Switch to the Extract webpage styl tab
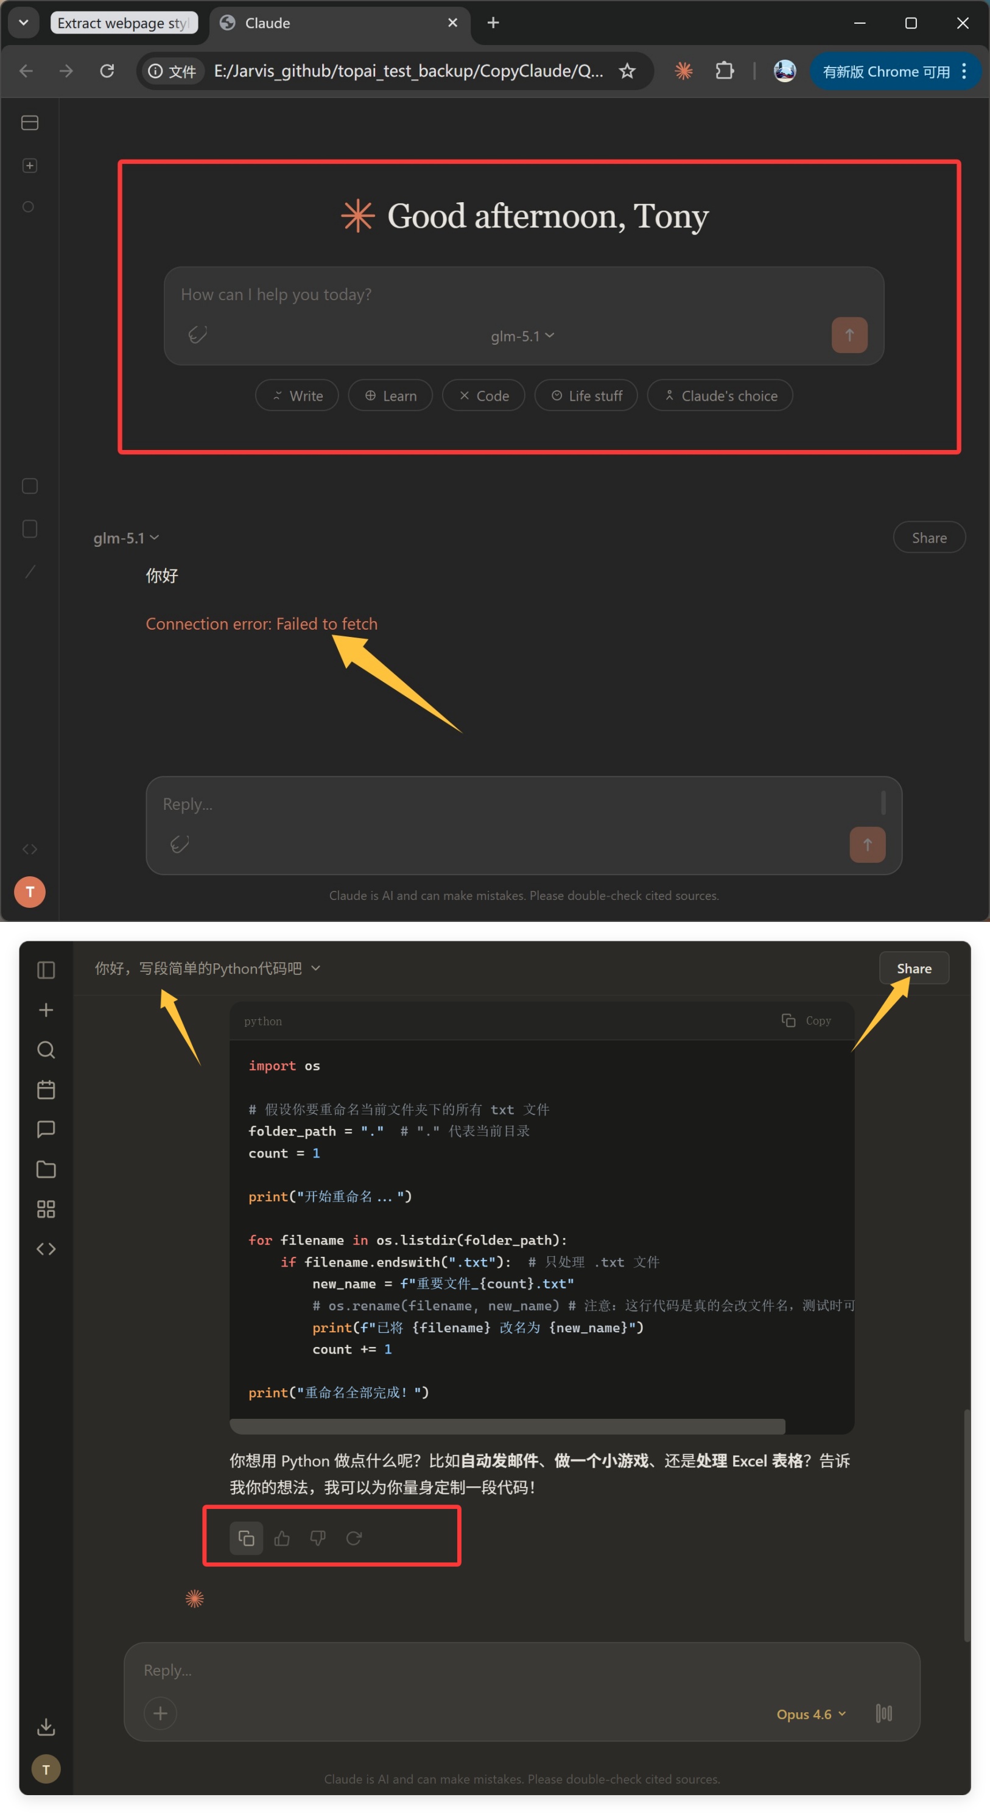990x1814 pixels. click(124, 23)
